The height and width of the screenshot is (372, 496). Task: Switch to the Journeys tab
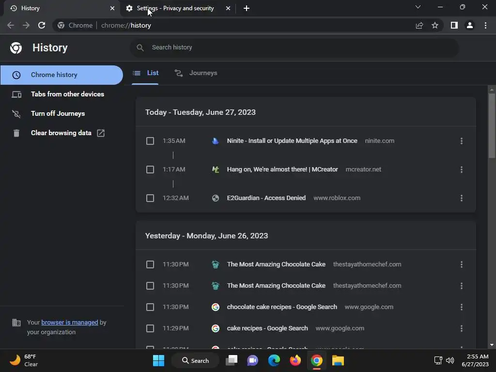click(196, 73)
